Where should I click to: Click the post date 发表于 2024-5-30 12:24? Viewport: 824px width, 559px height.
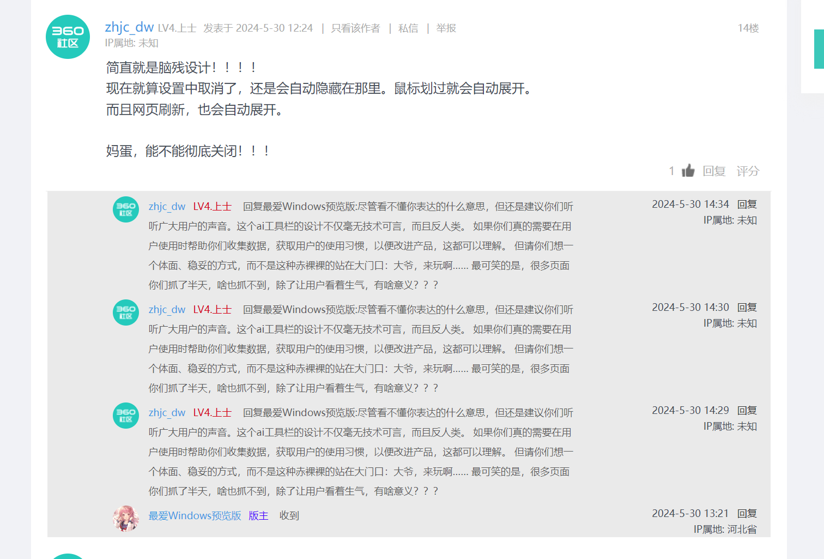[258, 28]
